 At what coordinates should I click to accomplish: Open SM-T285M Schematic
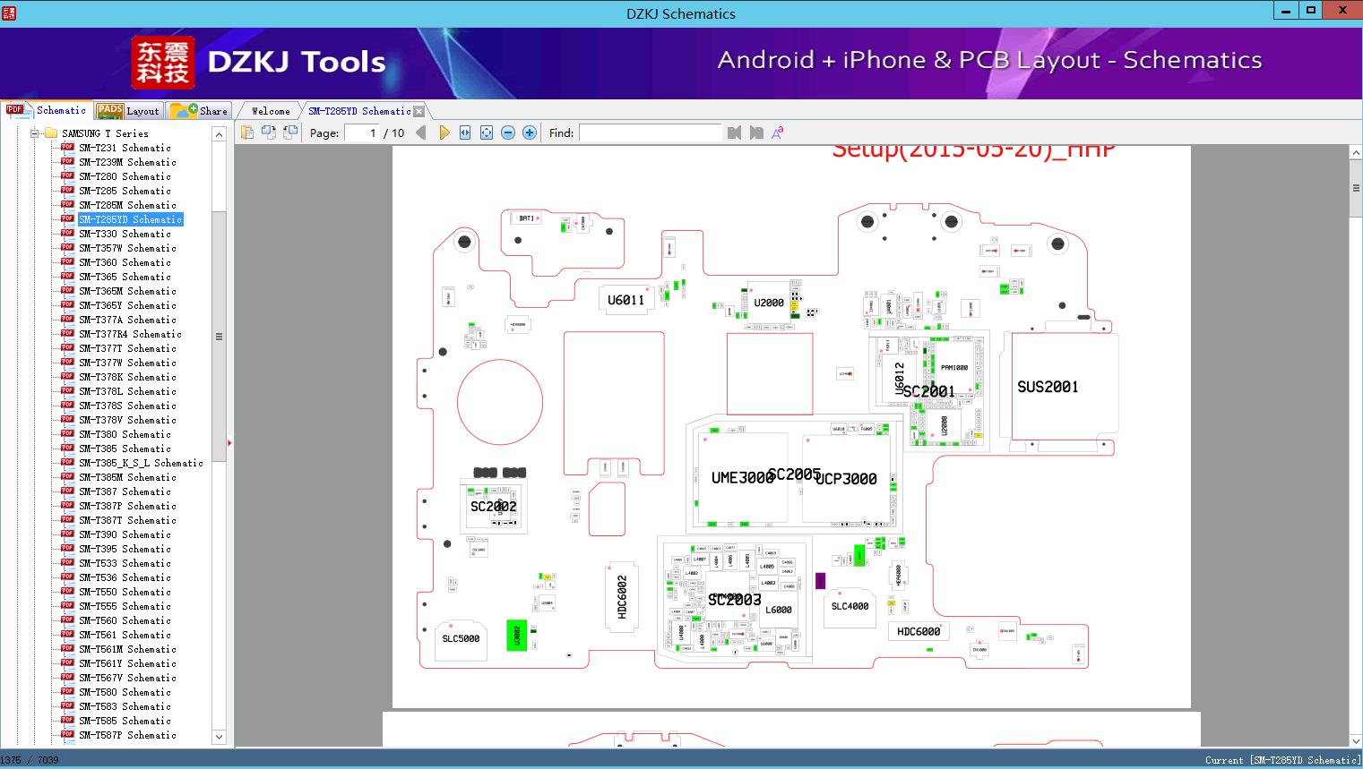pyautogui.click(x=127, y=205)
